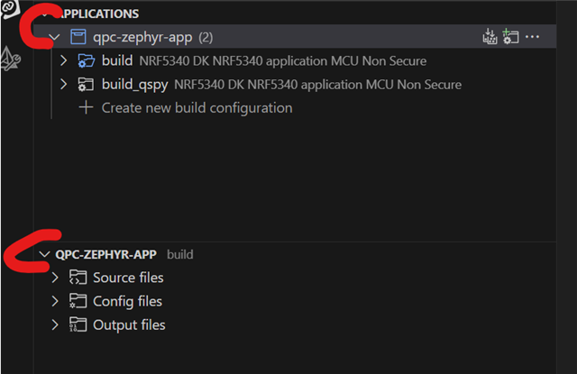Click the build_qspy folder gear icon
The height and width of the screenshot is (374, 577).
coord(86,85)
